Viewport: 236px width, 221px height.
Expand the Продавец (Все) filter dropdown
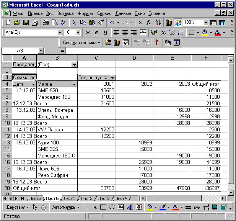coord(74,65)
